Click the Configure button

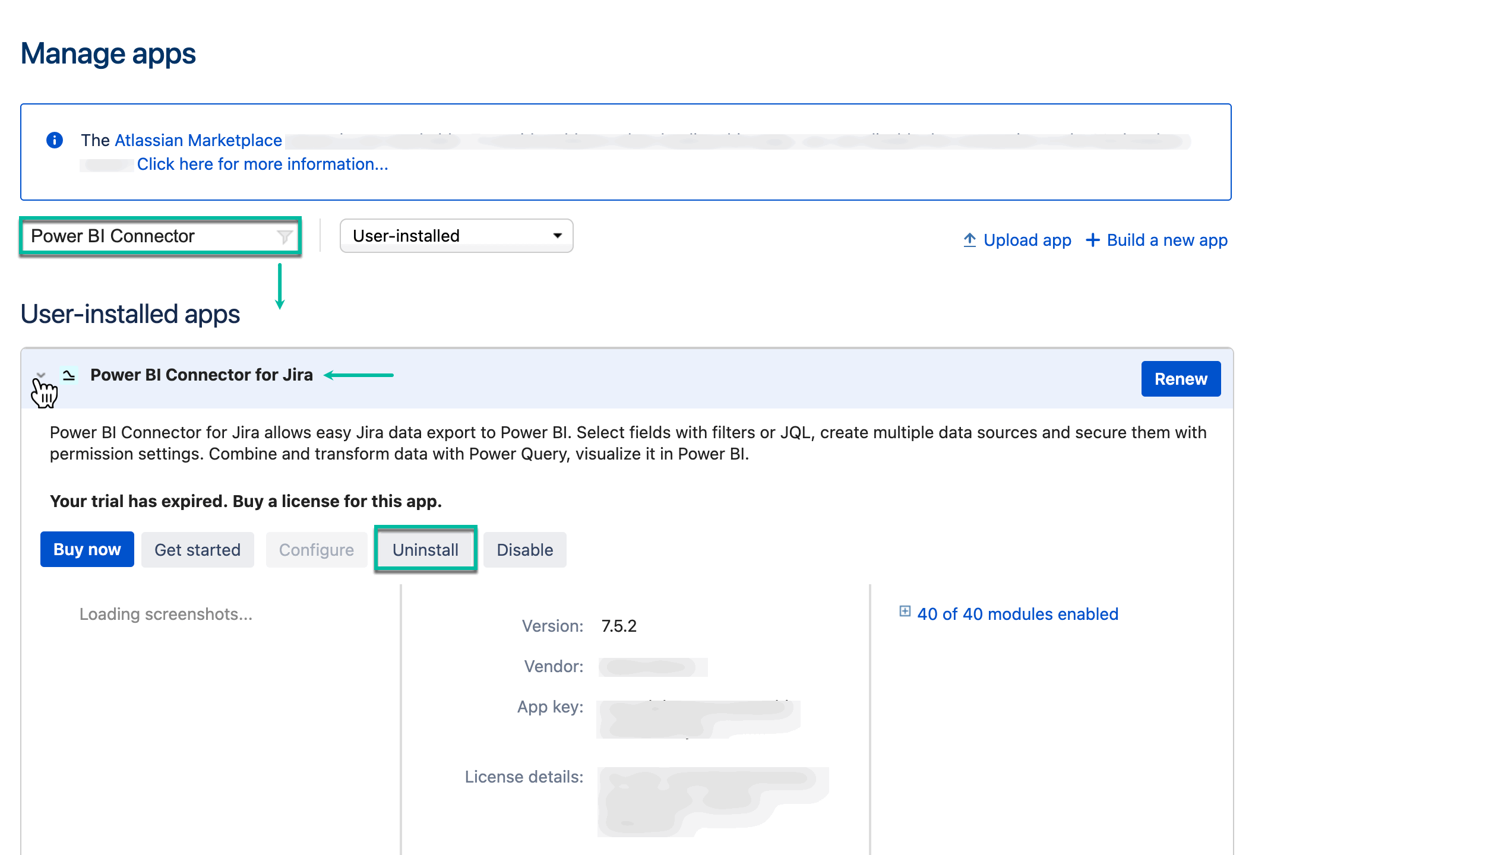point(316,550)
